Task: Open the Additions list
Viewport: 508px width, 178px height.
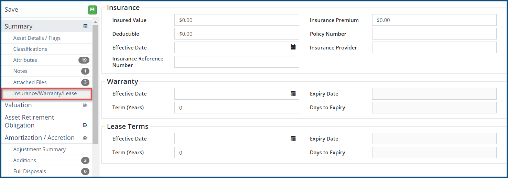Action: pyautogui.click(x=24, y=160)
